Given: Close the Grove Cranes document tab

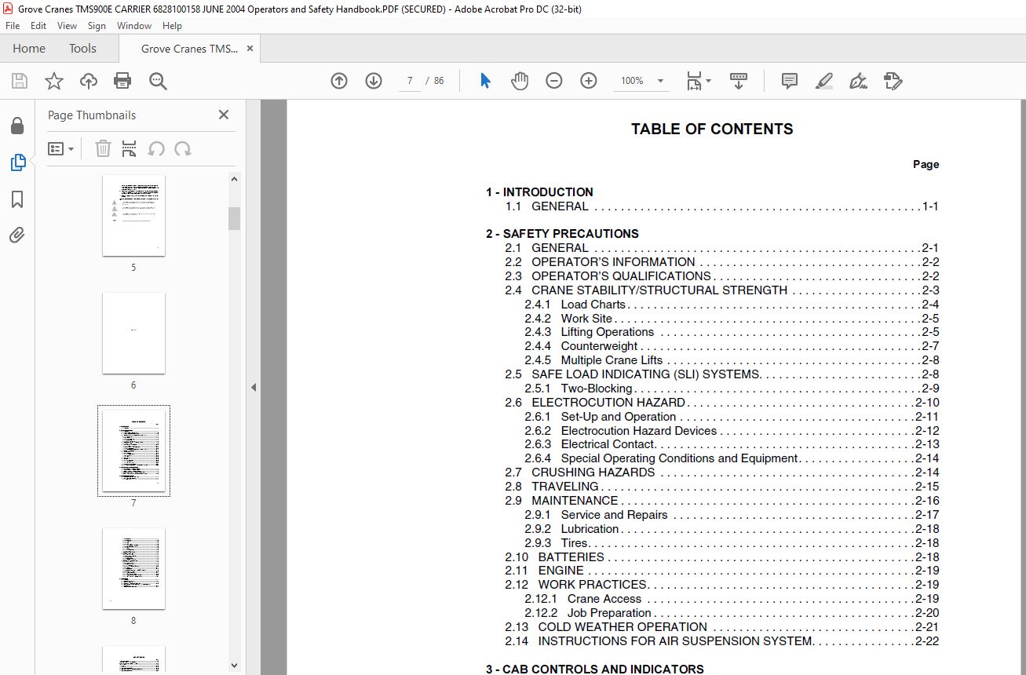Looking at the screenshot, I should click(x=250, y=49).
